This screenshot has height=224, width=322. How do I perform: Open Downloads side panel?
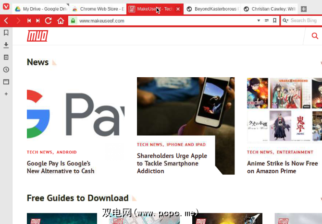point(6,45)
